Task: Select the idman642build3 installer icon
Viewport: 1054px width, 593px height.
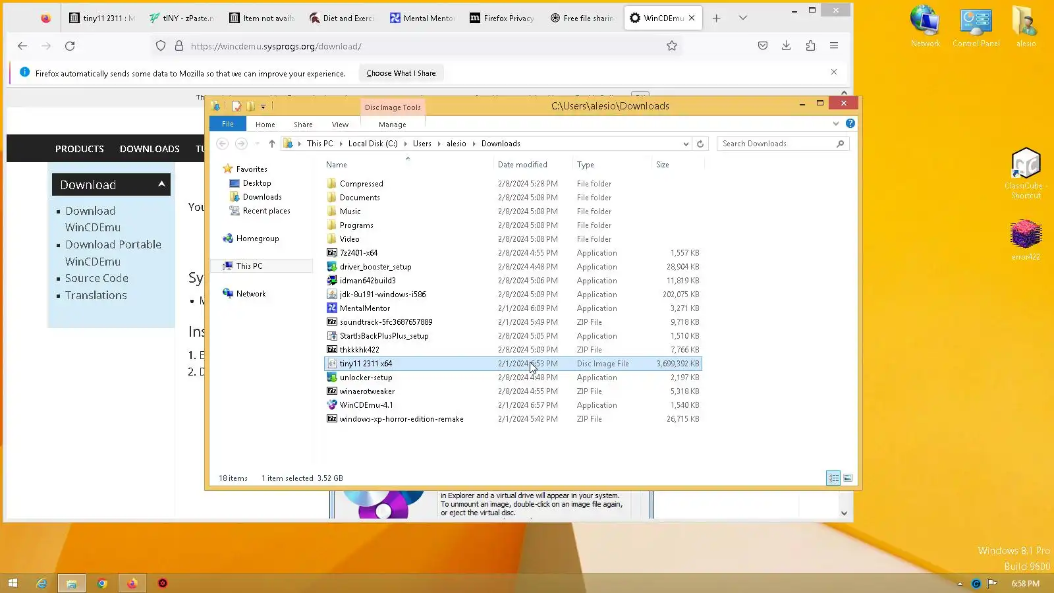Action: [x=332, y=281]
